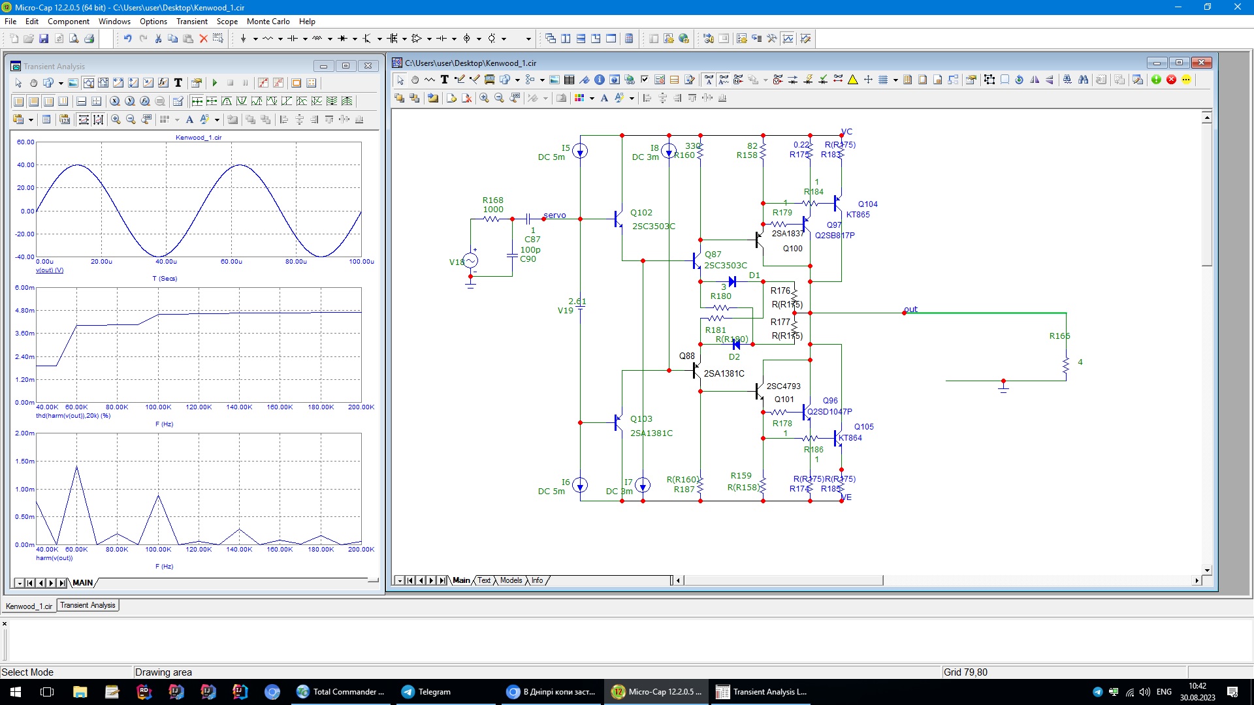The height and width of the screenshot is (705, 1254).
Task: Click Zoom In in Transient Analysis toolbar
Action: point(116,119)
